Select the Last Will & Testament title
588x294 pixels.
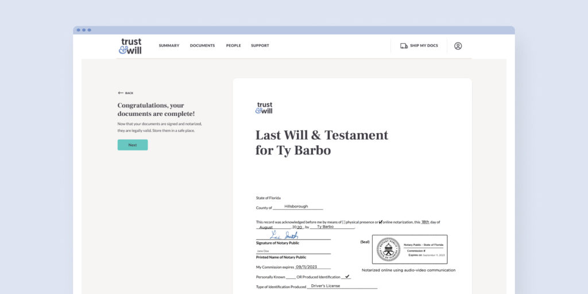pyautogui.click(x=322, y=142)
